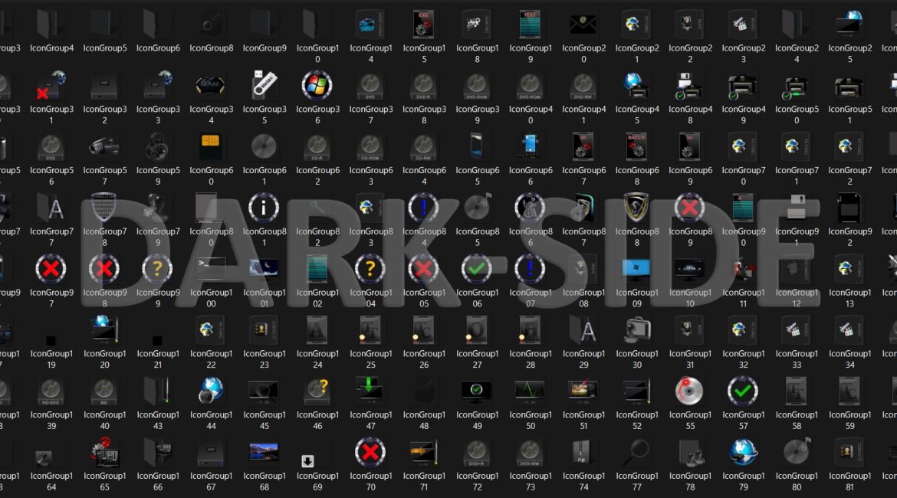Click the USB flash drive icon IconGroup35

coord(264,86)
